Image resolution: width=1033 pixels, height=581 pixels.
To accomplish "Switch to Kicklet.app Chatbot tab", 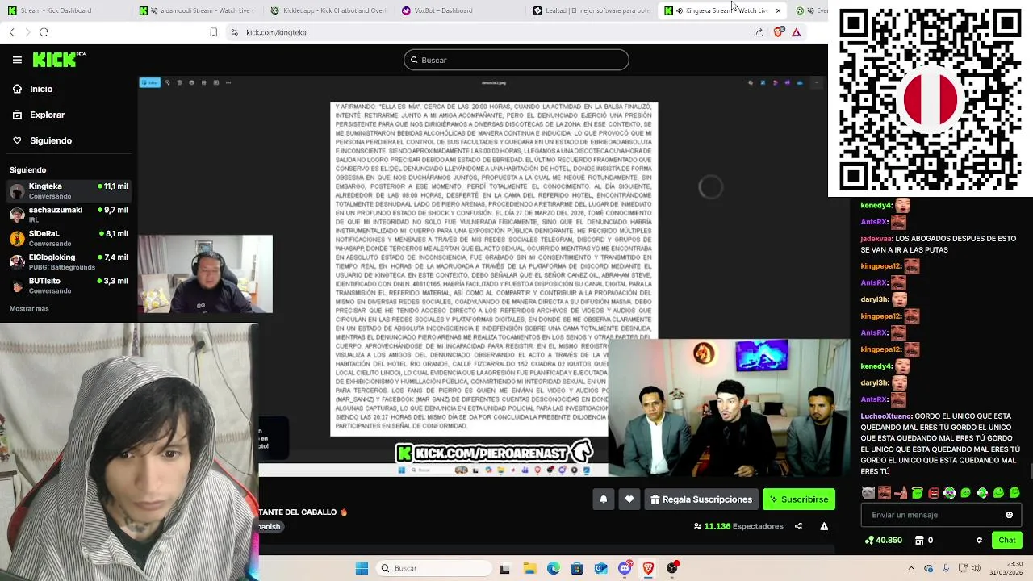I will (x=328, y=10).
